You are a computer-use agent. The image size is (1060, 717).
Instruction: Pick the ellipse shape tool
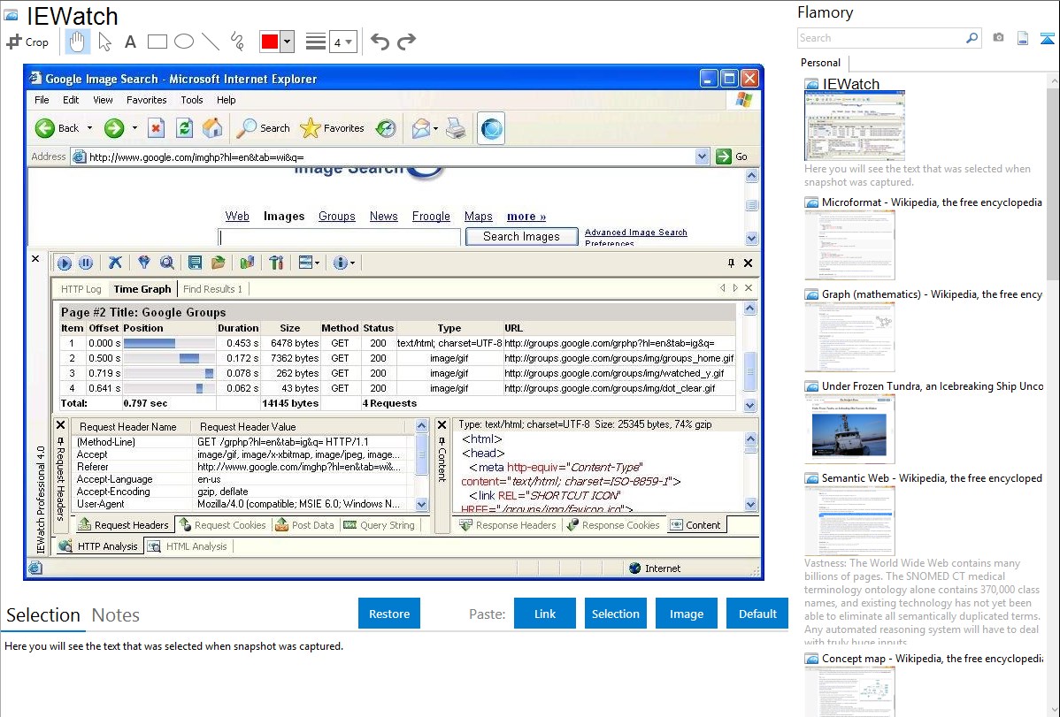tap(184, 42)
